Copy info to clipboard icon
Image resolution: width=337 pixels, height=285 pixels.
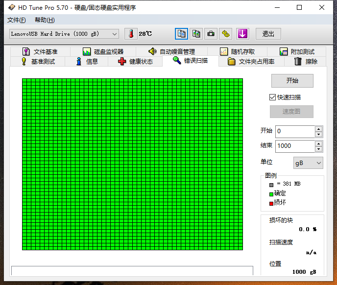[181, 34]
